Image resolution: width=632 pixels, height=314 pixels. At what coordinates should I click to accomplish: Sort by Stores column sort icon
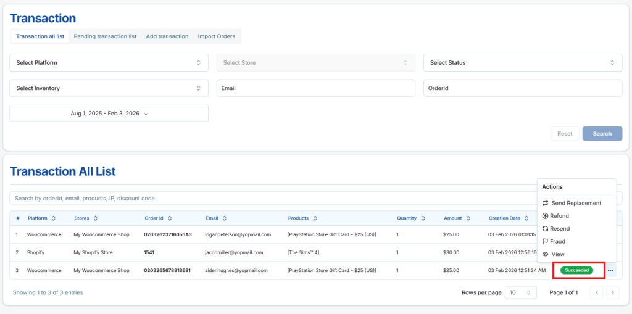[96, 218]
